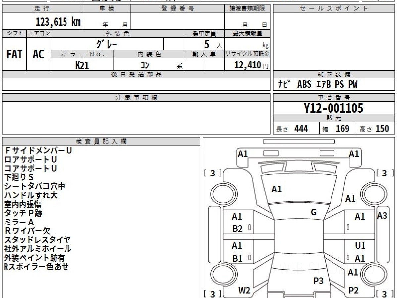Click the カラーNo. header
The width and height of the screenshot is (397, 298).
coord(82,54)
